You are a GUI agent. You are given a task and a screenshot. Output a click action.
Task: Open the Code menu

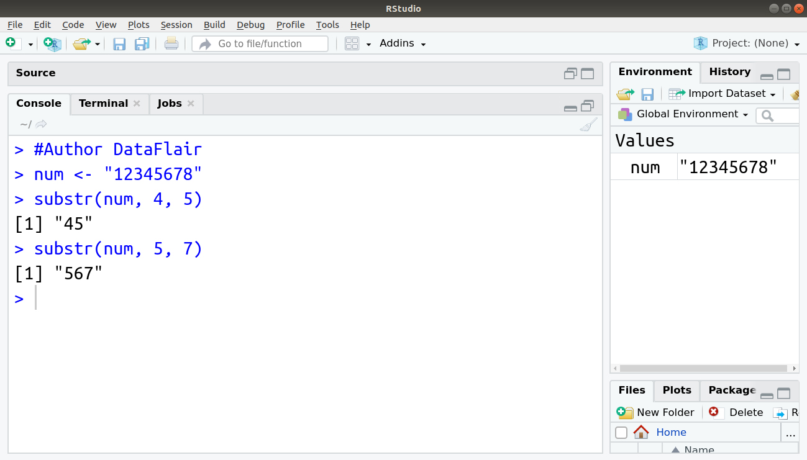(73, 25)
